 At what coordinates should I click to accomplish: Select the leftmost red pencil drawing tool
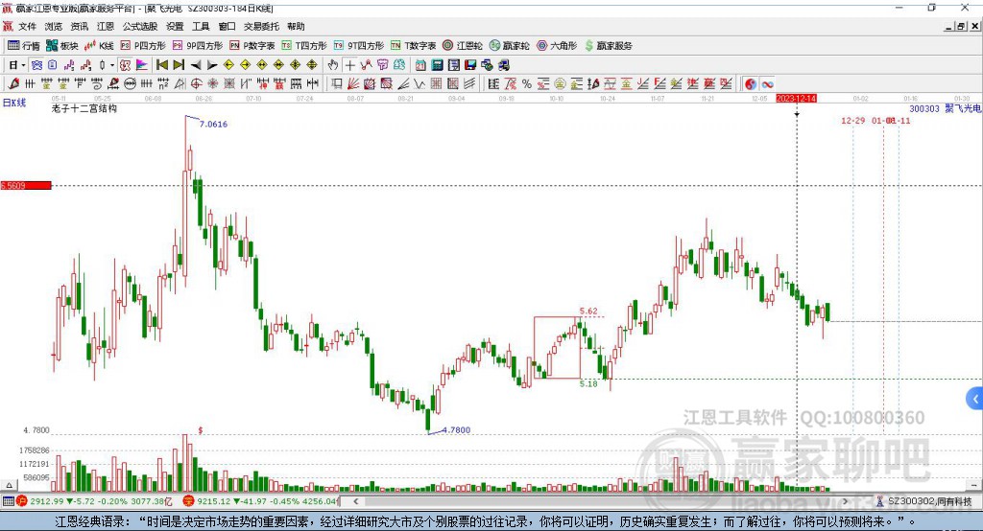point(13,84)
